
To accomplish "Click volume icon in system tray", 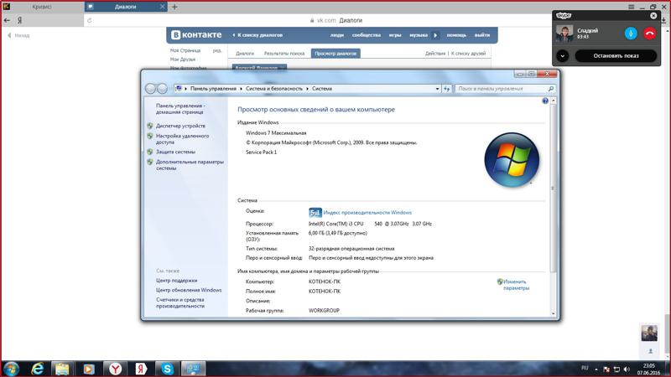I will tap(627, 369).
